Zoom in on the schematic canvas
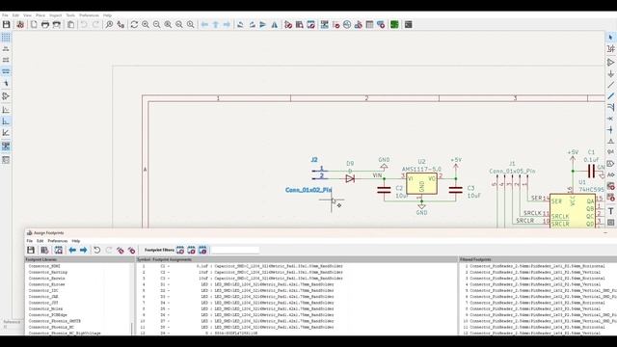617x347 pixels. point(146,24)
